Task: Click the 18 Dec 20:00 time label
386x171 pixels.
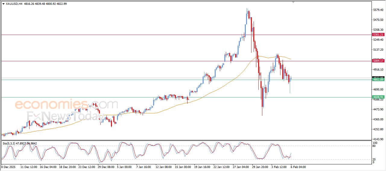Action: tap(67, 167)
